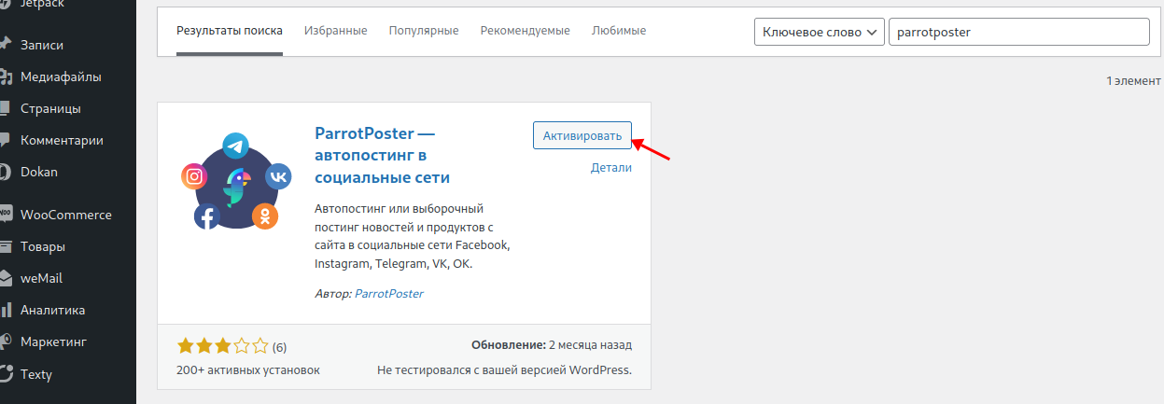Switch to the Рекомендуемые tab
1164x404 pixels.
point(526,31)
